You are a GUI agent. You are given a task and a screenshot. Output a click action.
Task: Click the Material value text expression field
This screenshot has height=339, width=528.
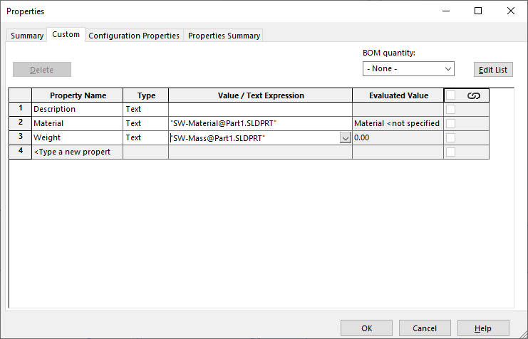pos(260,124)
